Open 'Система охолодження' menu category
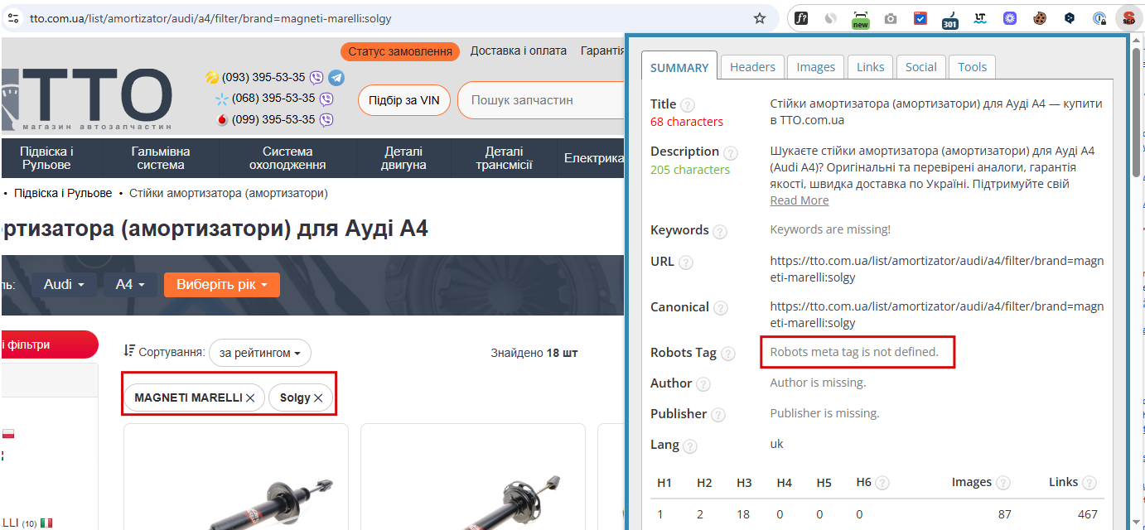The image size is (1145, 530). pyautogui.click(x=287, y=158)
